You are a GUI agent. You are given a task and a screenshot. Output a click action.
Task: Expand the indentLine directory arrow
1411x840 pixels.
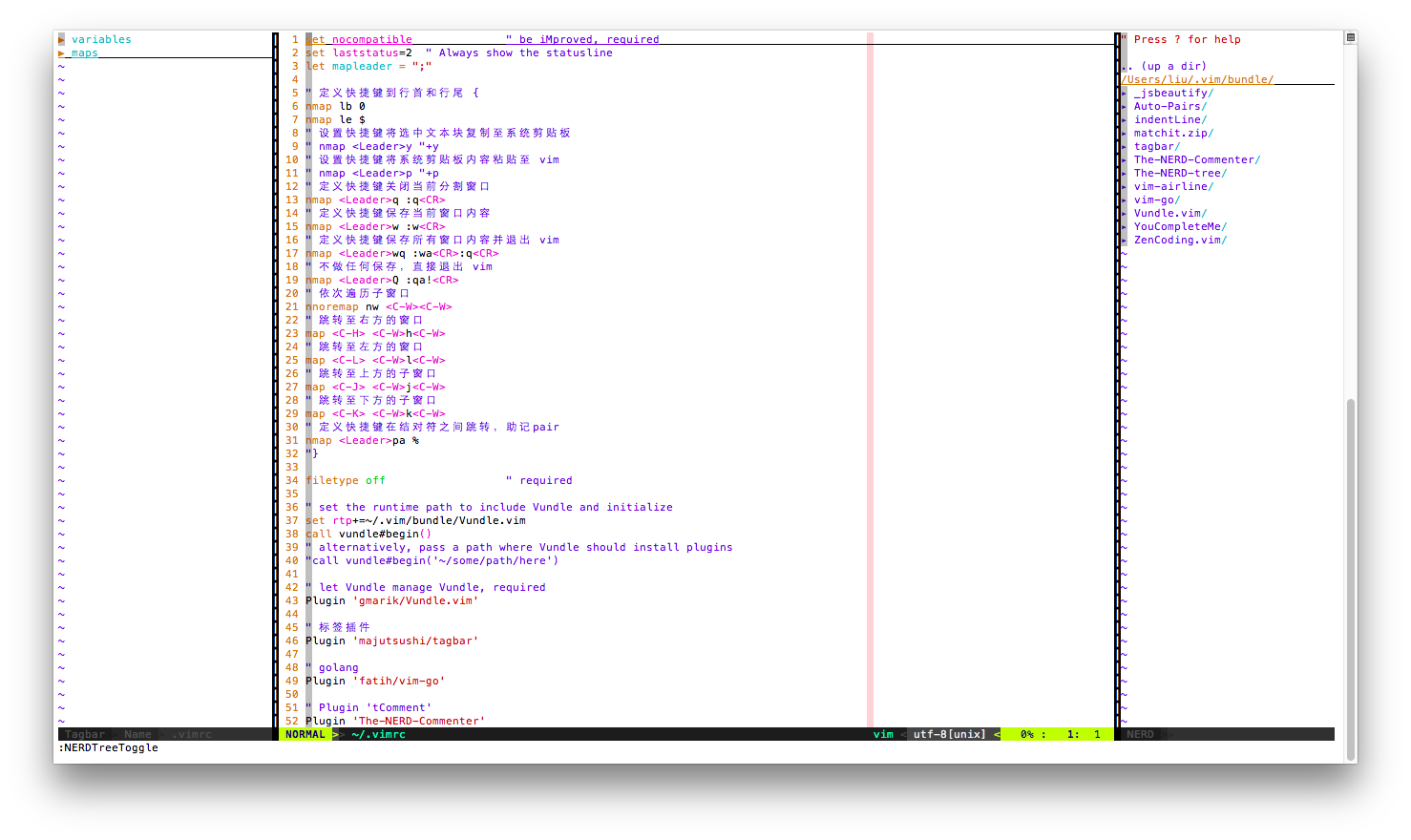1125,120
